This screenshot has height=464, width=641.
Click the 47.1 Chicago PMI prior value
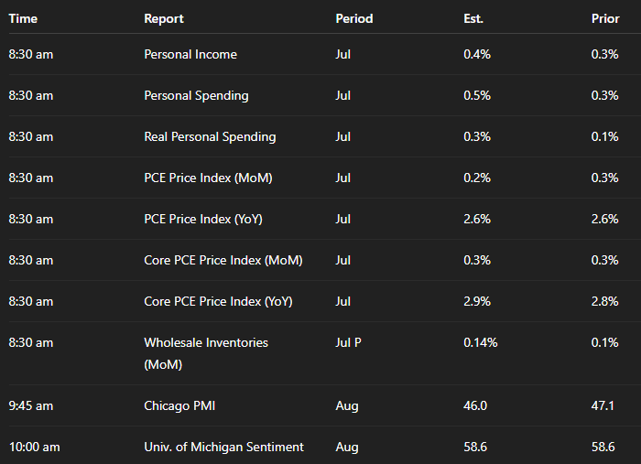point(603,406)
